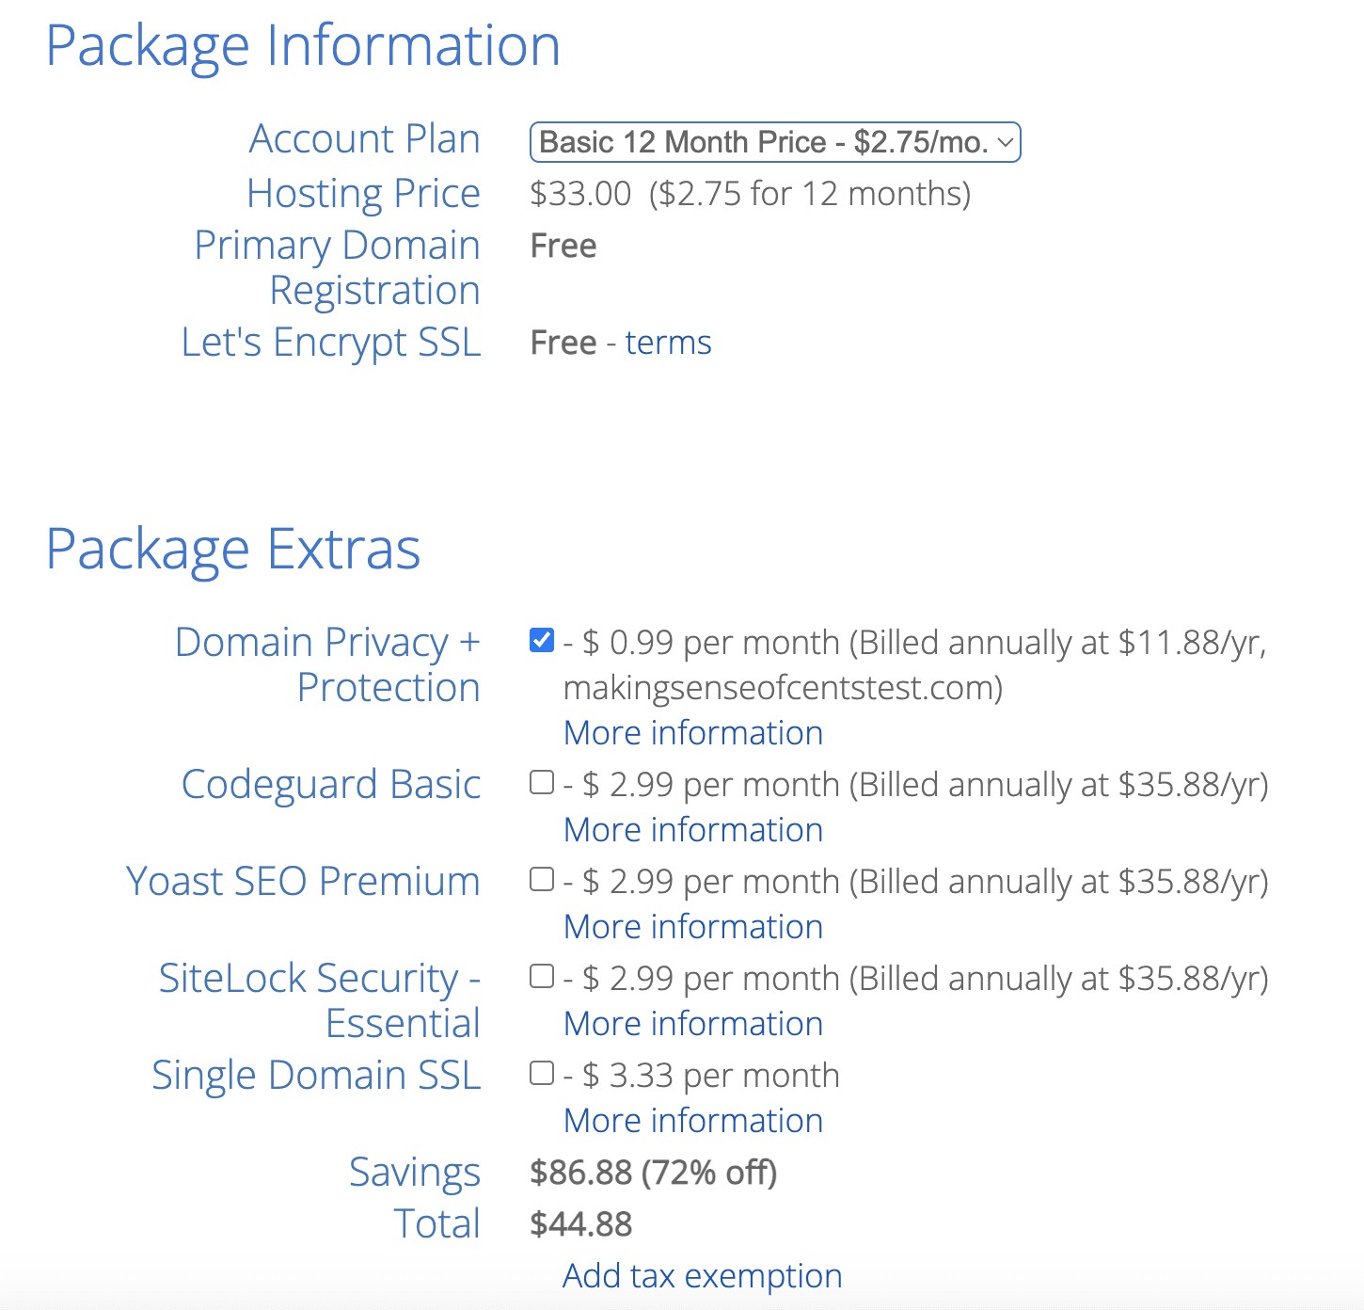This screenshot has width=1364, height=1310.
Task: Click the Add tax exemption link
Action: [x=702, y=1276]
